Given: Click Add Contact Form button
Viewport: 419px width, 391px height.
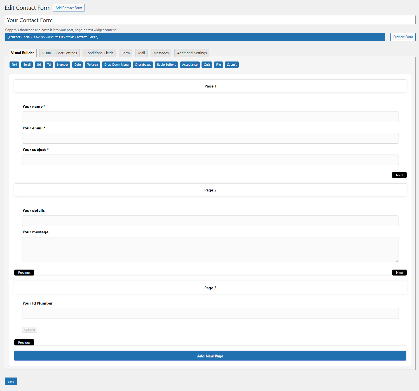Looking at the screenshot, I should (x=69, y=8).
